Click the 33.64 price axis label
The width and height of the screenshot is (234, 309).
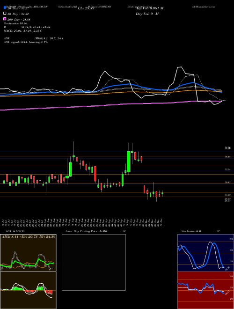[x=228, y=169]
